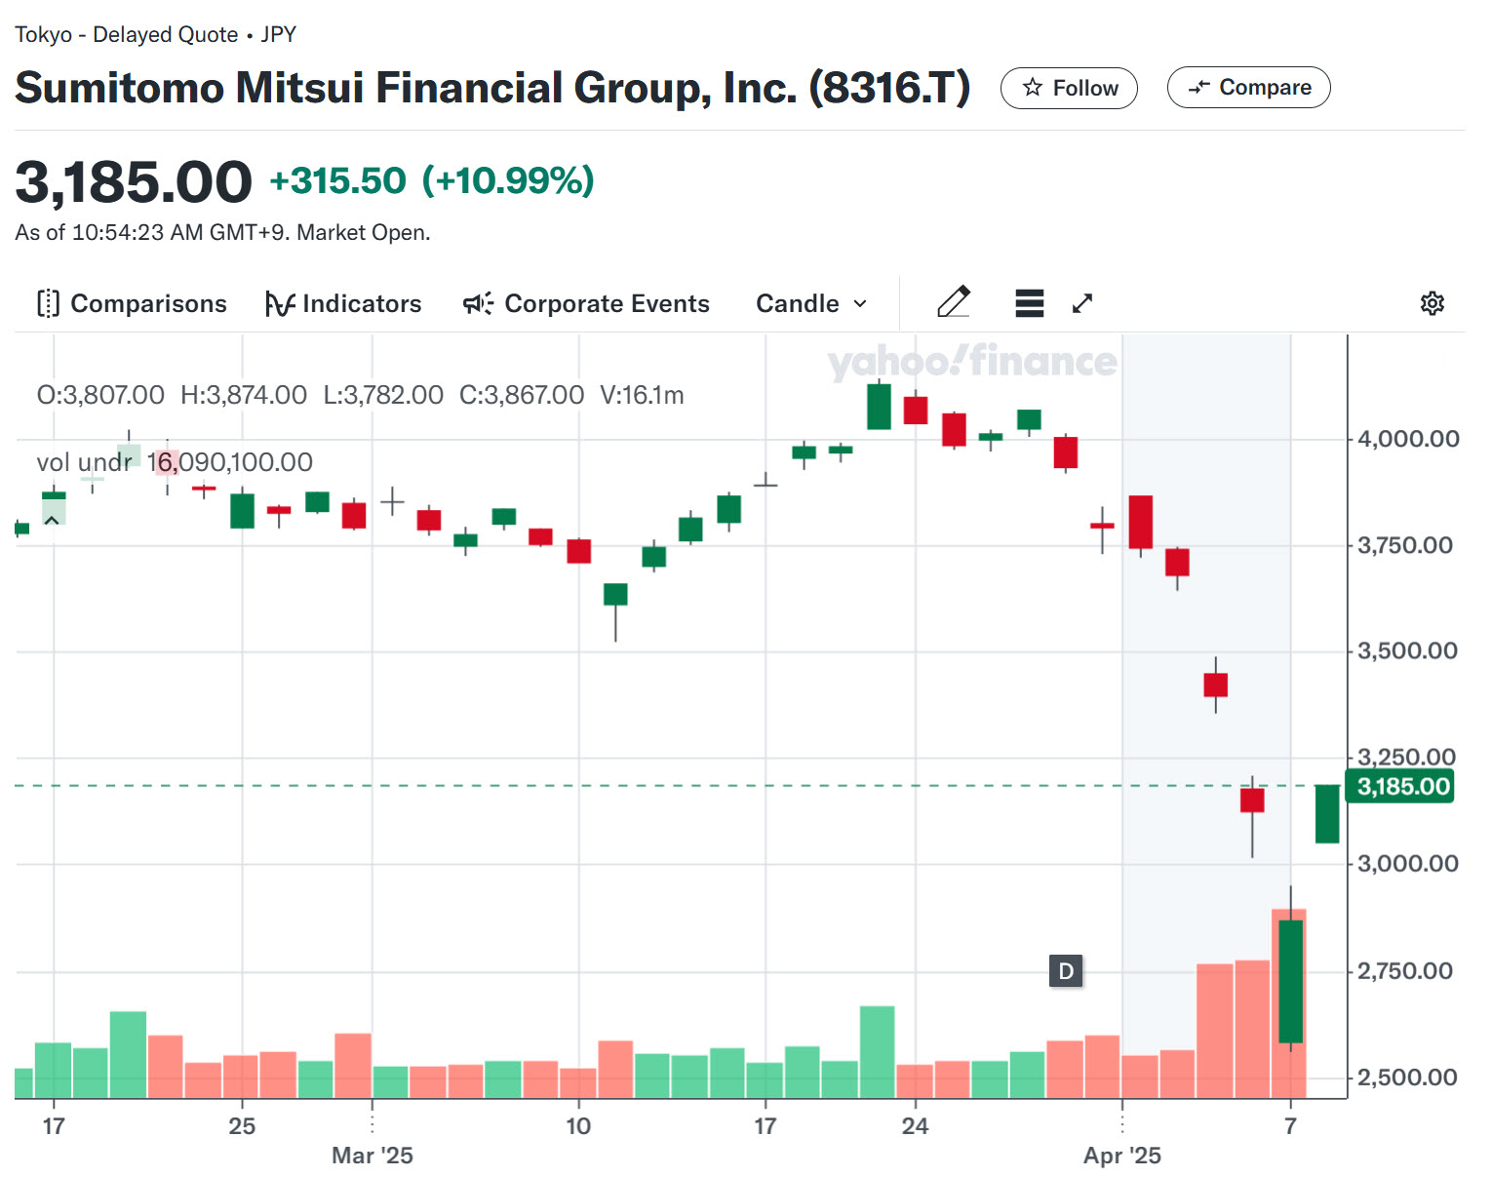Click the 2,500.00 price axis label

click(1407, 1078)
